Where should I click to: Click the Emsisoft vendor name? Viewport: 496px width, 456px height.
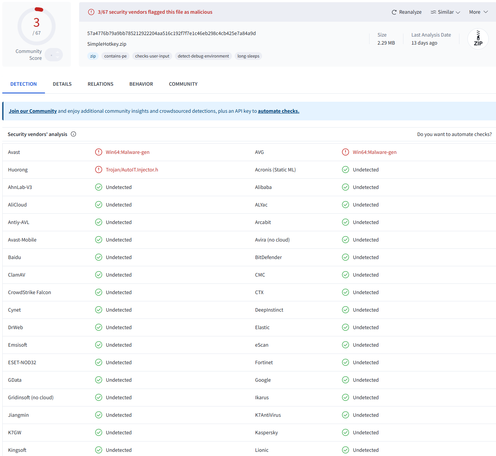click(18, 345)
